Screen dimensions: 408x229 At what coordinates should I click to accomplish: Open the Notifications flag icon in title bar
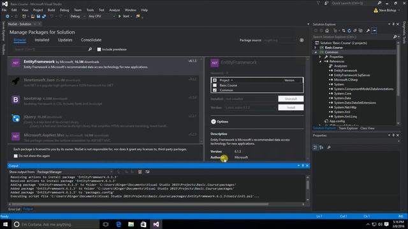pyautogui.click(x=318, y=3)
